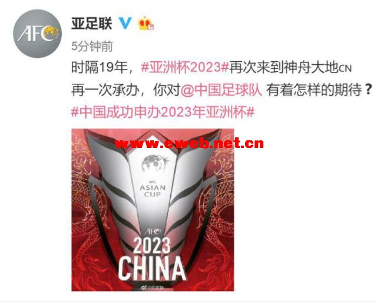Click the AFC logo above 2023
Image resolution: width=377 pixels, height=303 pixels.
click(153, 232)
